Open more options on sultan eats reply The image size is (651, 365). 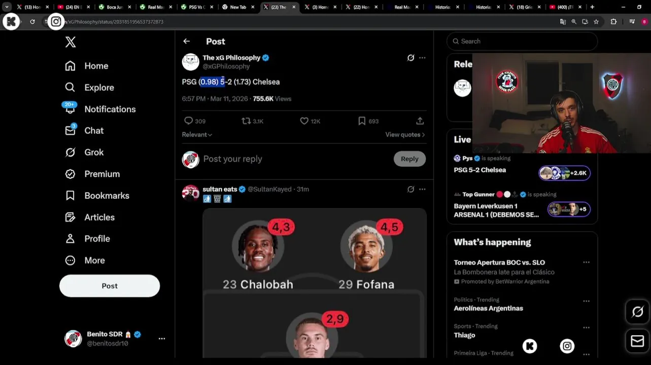point(422,189)
